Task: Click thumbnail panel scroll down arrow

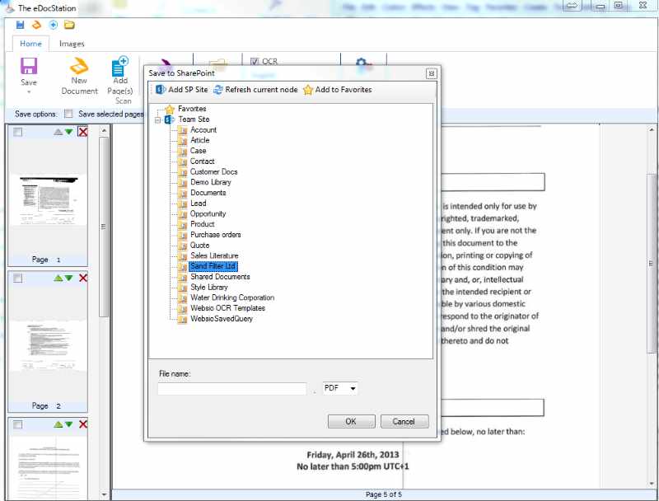Action: (105, 494)
